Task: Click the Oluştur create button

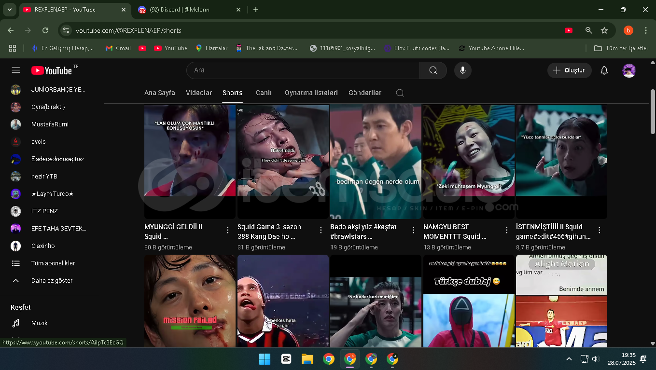Action: (569, 70)
